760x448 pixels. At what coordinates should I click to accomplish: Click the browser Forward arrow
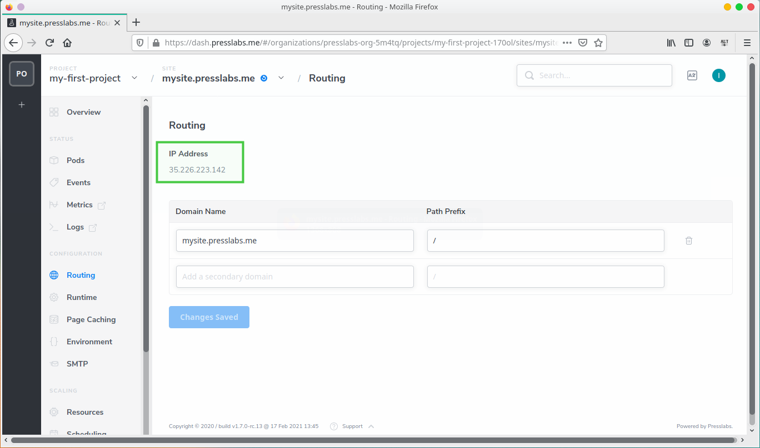pyautogui.click(x=32, y=43)
